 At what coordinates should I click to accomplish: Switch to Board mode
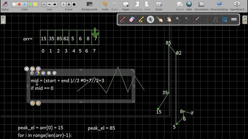[x=180, y=6]
